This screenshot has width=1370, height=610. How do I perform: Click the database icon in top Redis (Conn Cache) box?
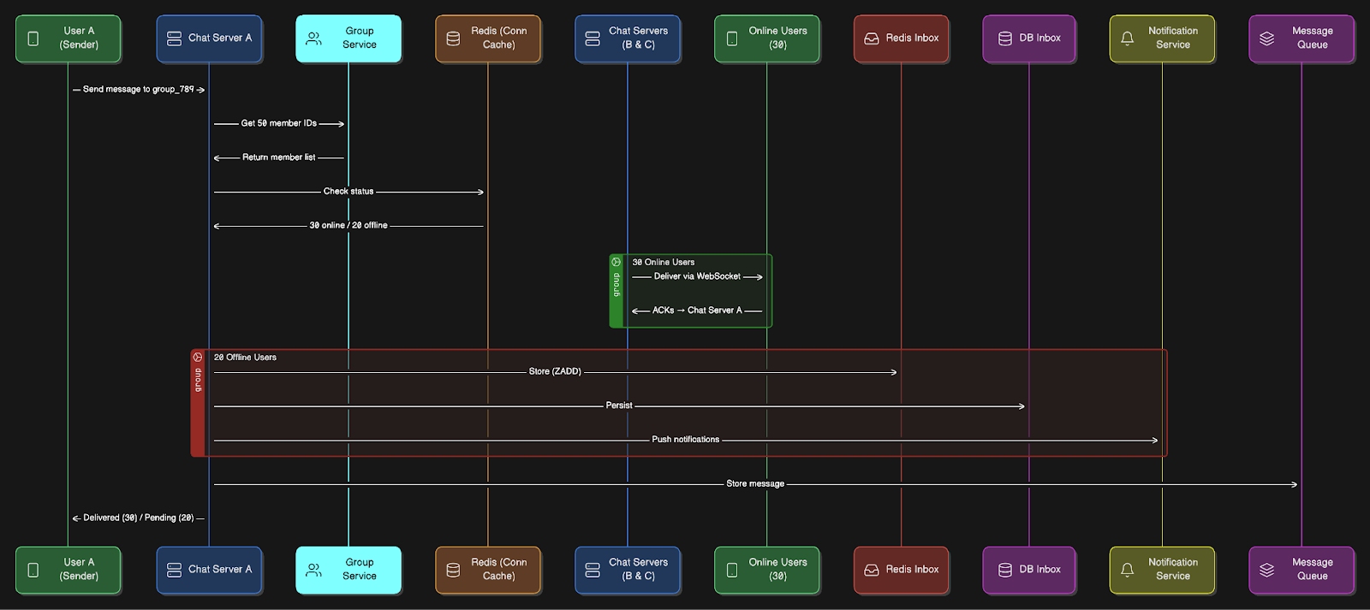[x=454, y=38]
